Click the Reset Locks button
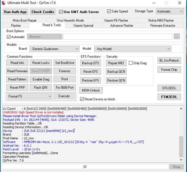Viewport: 187px width, 172px height. pyautogui.click(x=41, y=63)
